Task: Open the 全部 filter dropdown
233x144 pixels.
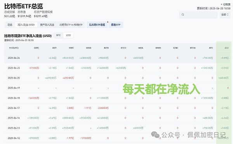Action: pos(225,14)
